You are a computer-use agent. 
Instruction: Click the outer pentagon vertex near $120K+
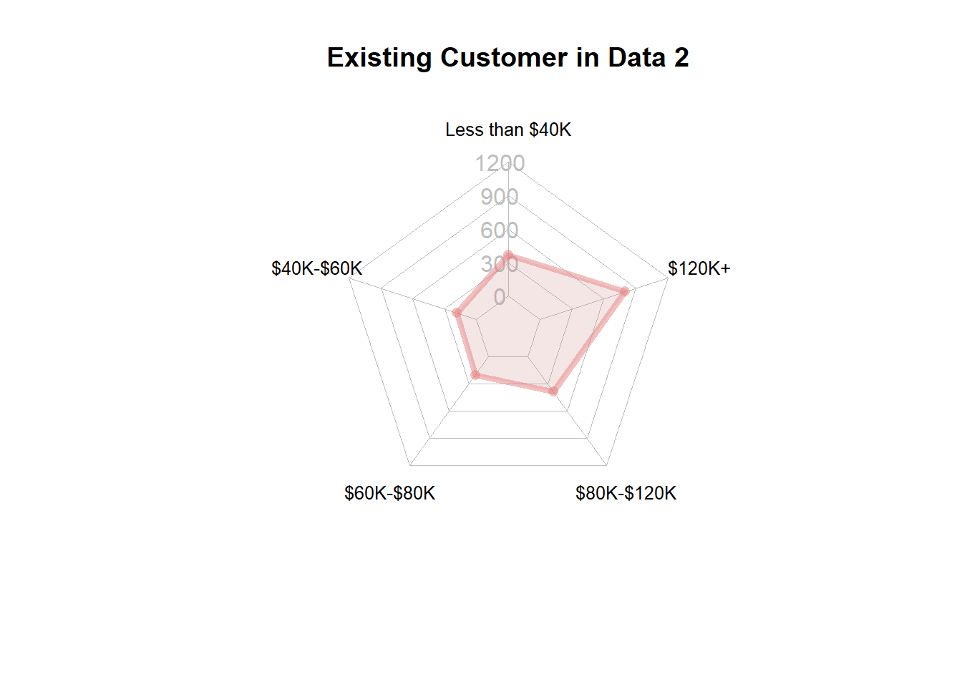(667, 278)
